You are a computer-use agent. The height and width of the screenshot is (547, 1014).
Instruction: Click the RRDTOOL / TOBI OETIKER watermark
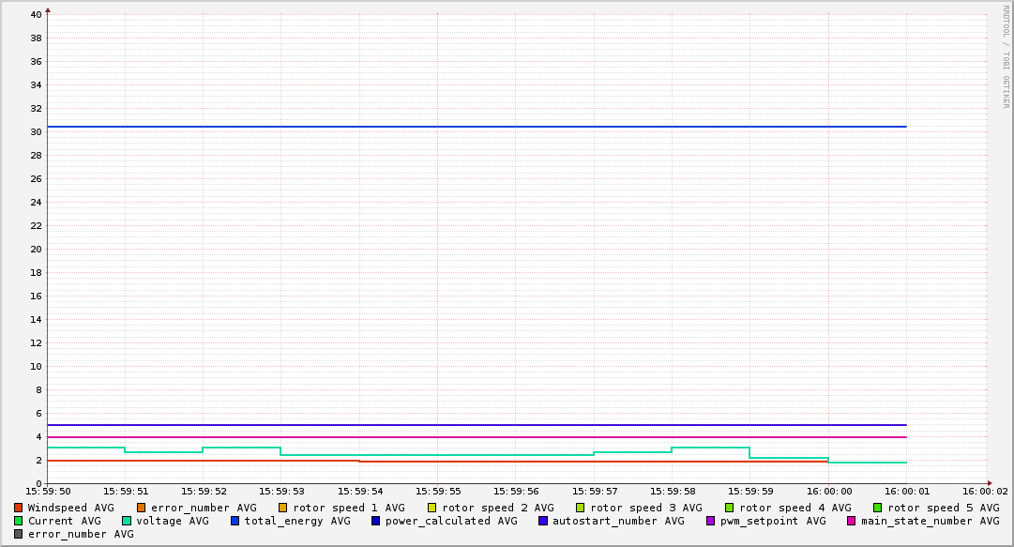1006,56
